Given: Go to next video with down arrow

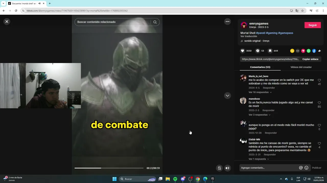Looking at the screenshot, I should pyautogui.click(x=227, y=96).
